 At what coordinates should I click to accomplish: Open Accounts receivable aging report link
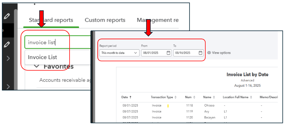pyautogui.click(x=65, y=80)
